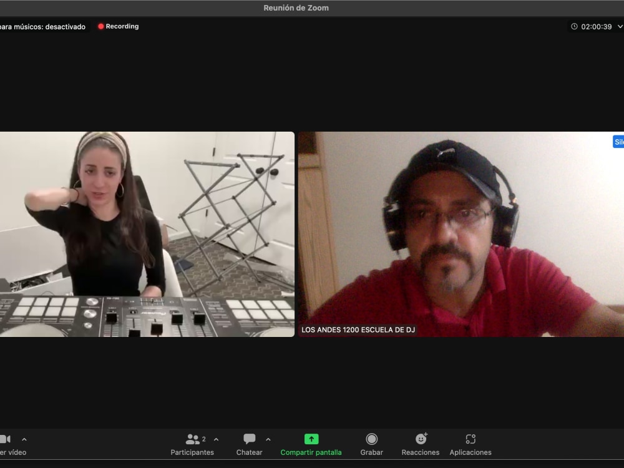Image resolution: width=624 pixels, height=468 pixels.
Task: Open the Chatear speech bubble icon
Action: tap(250, 439)
